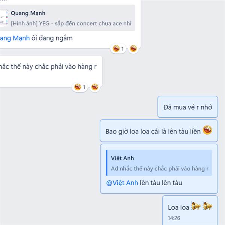
Task: Select the 'Đã mua vé r nhớ' message bubble
Action: [188, 107]
